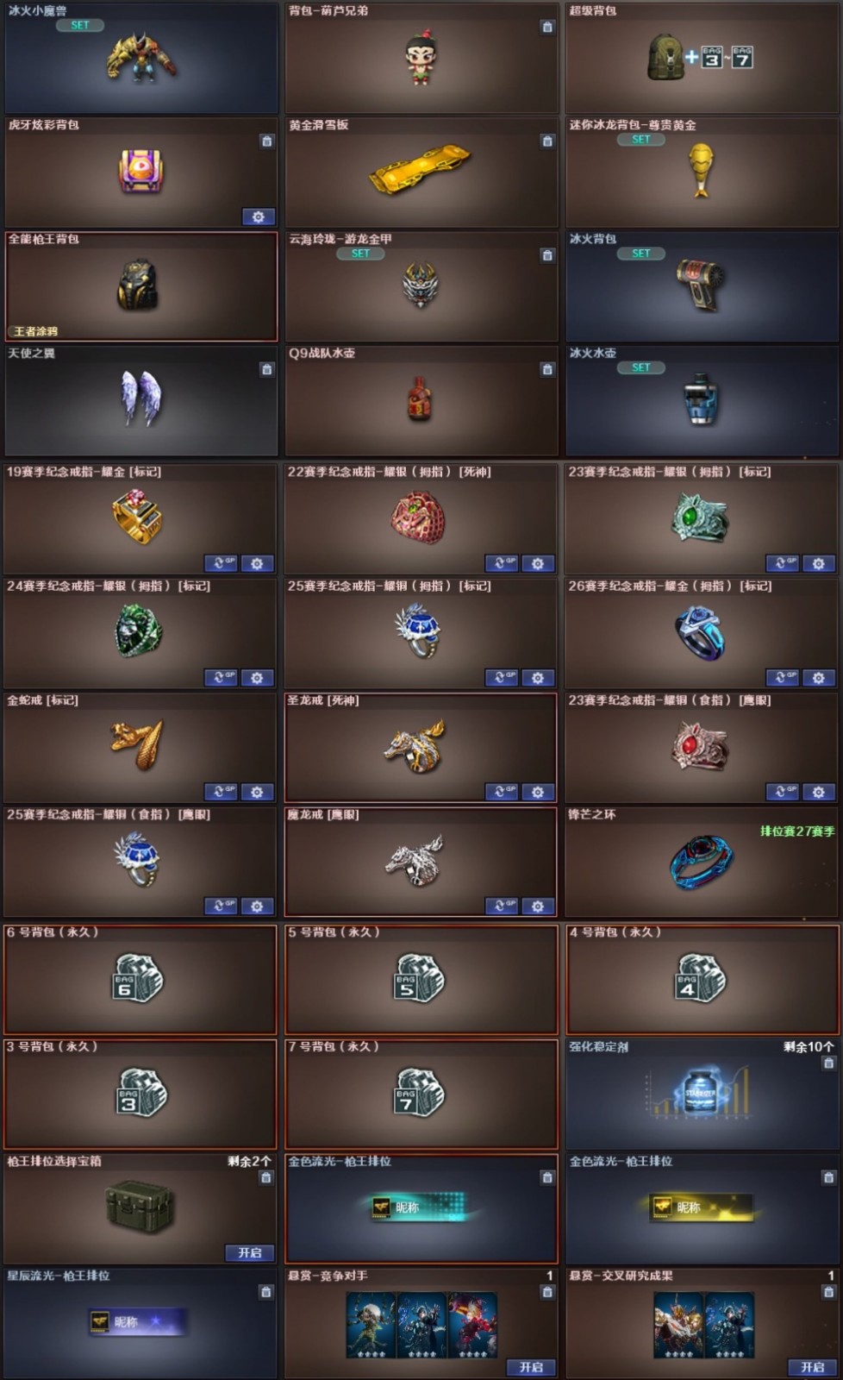Click trash icon on 背包-葫芦兄弟 item
The image size is (843, 1380).
click(547, 27)
